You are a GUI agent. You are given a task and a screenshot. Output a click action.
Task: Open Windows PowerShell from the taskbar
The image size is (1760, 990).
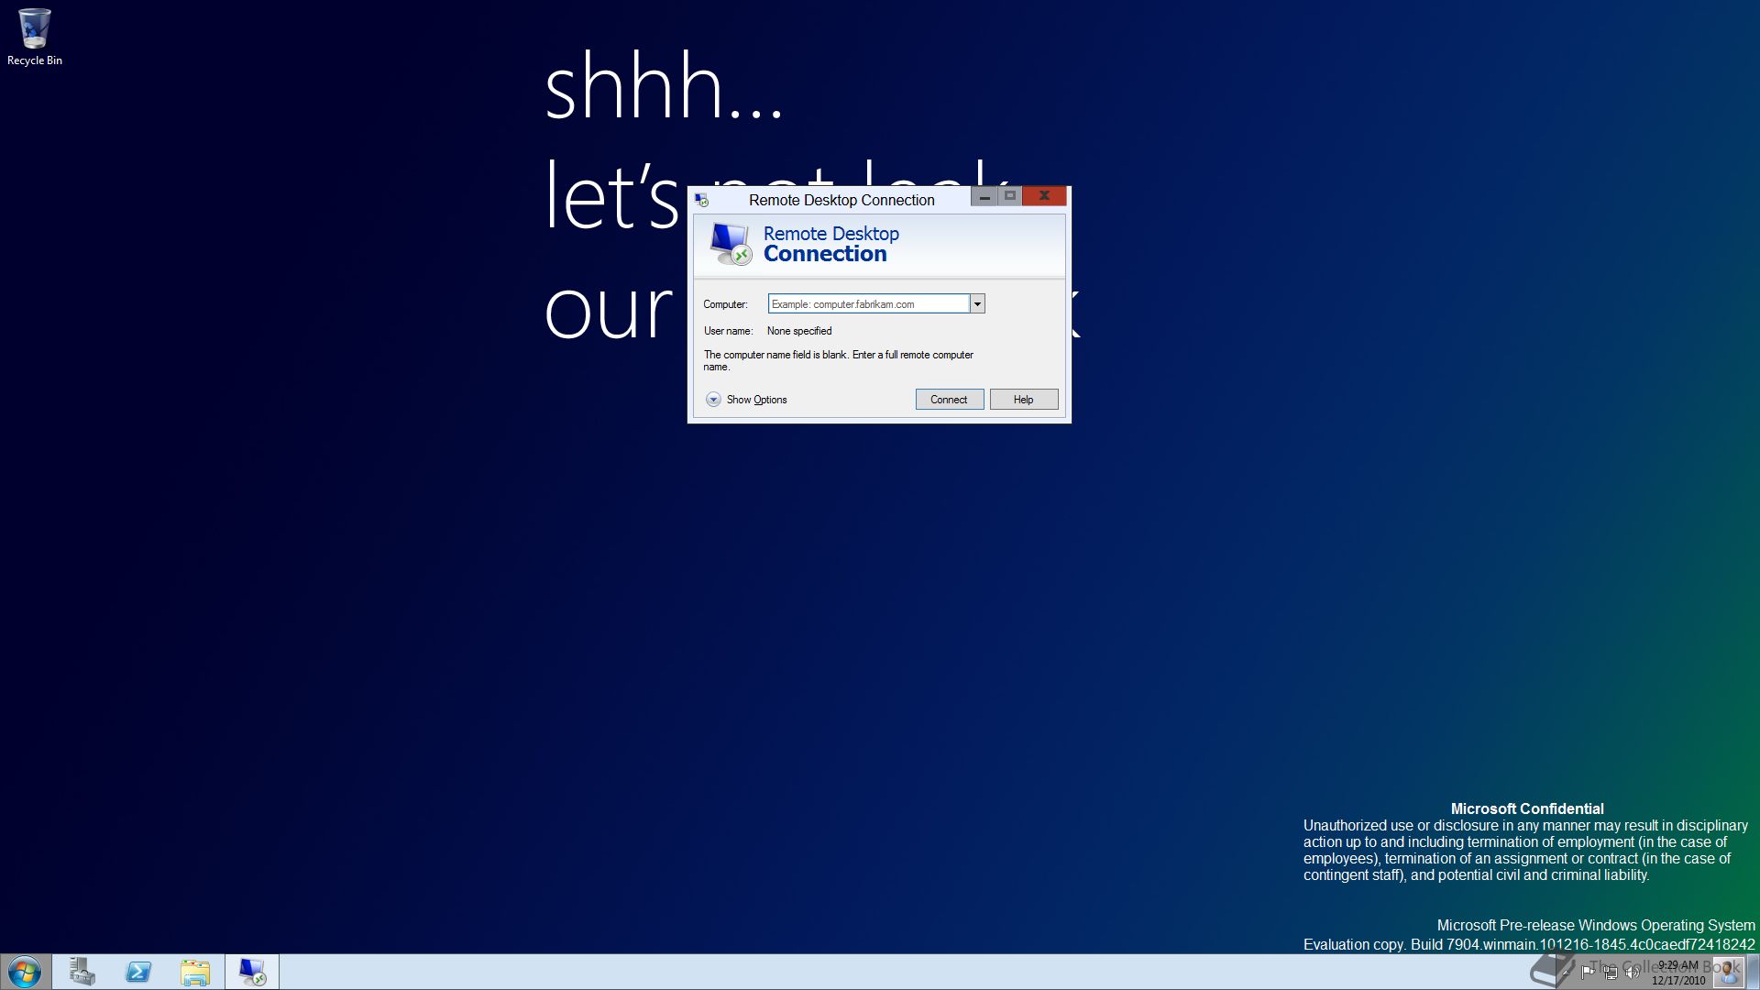point(138,973)
